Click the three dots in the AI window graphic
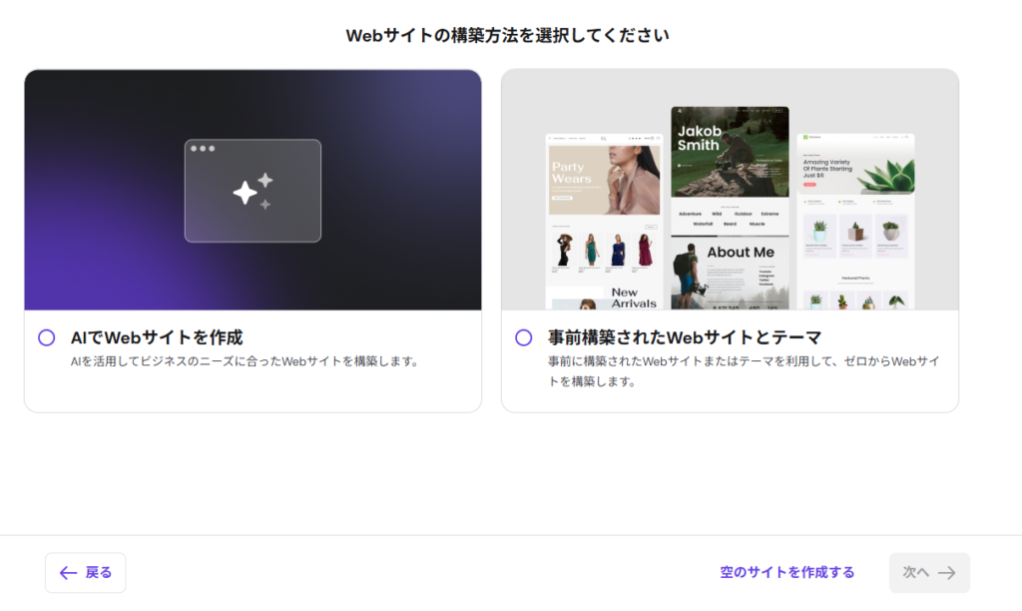 tap(203, 149)
